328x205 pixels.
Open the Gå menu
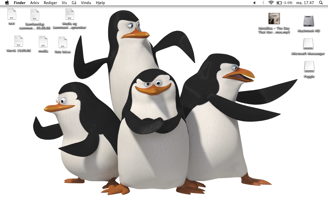(x=74, y=3)
